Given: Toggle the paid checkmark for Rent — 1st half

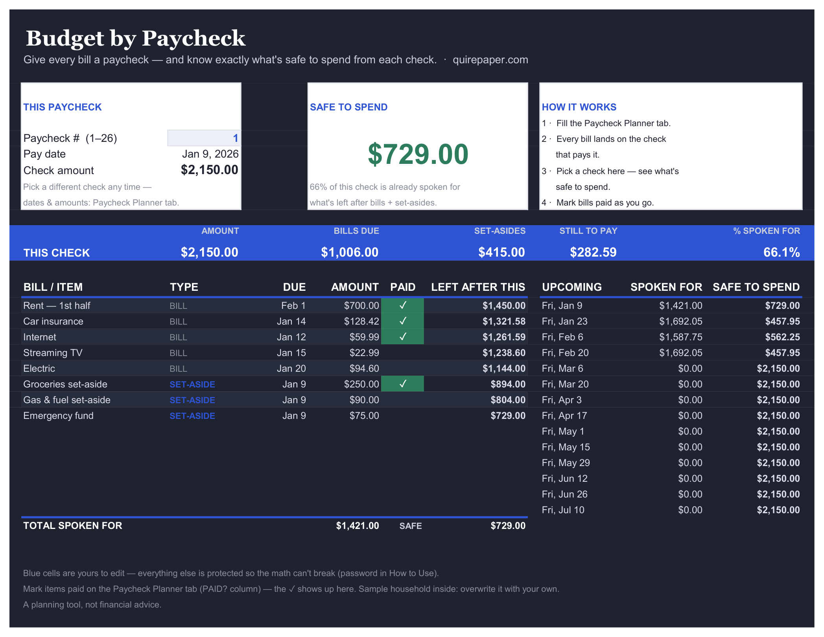Looking at the screenshot, I should 402,305.
